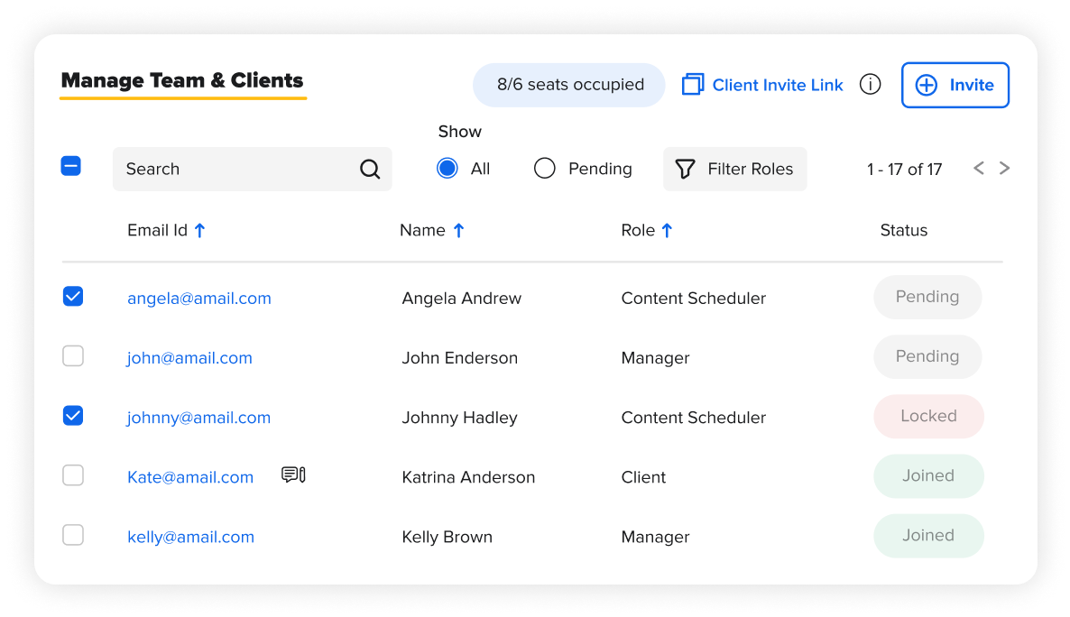Click the Invite button
This screenshot has width=1070, height=617.
click(955, 85)
